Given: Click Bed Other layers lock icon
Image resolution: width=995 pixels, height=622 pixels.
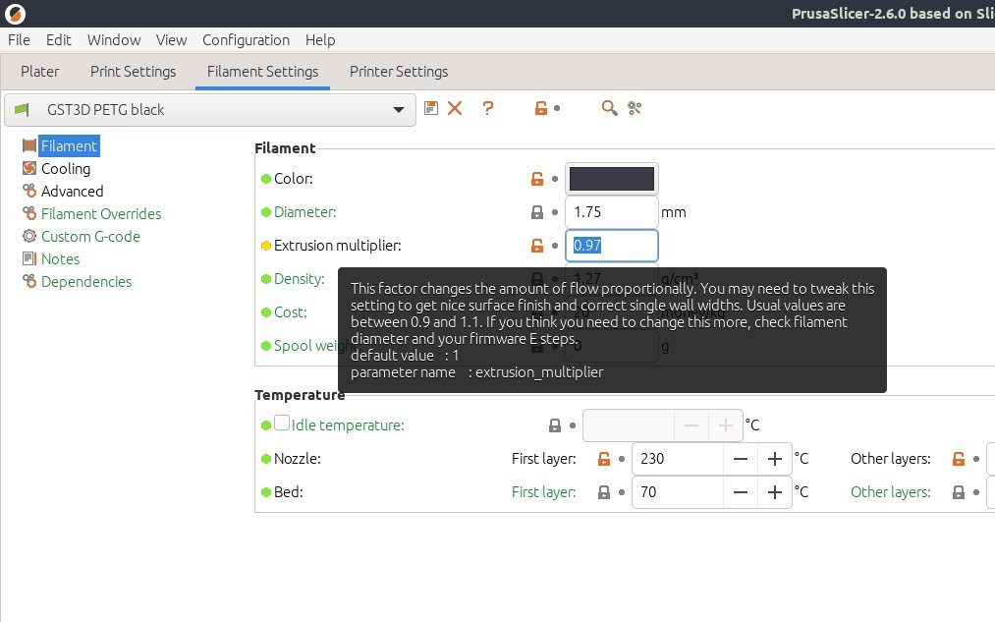Looking at the screenshot, I should pos(959,492).
